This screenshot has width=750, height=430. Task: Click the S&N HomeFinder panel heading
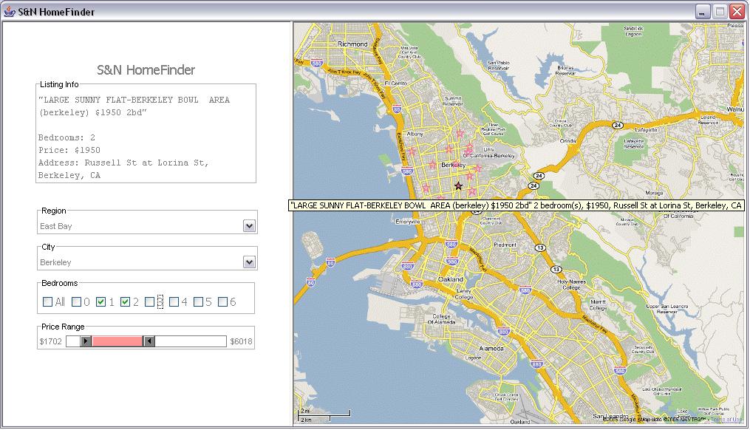[x=146, y=70]
